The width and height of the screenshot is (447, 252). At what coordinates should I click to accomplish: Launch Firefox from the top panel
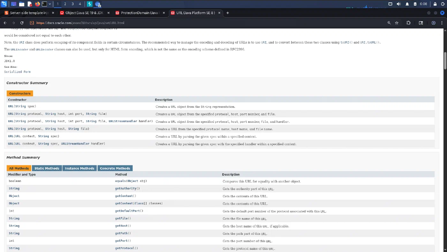tap(37, 4)
